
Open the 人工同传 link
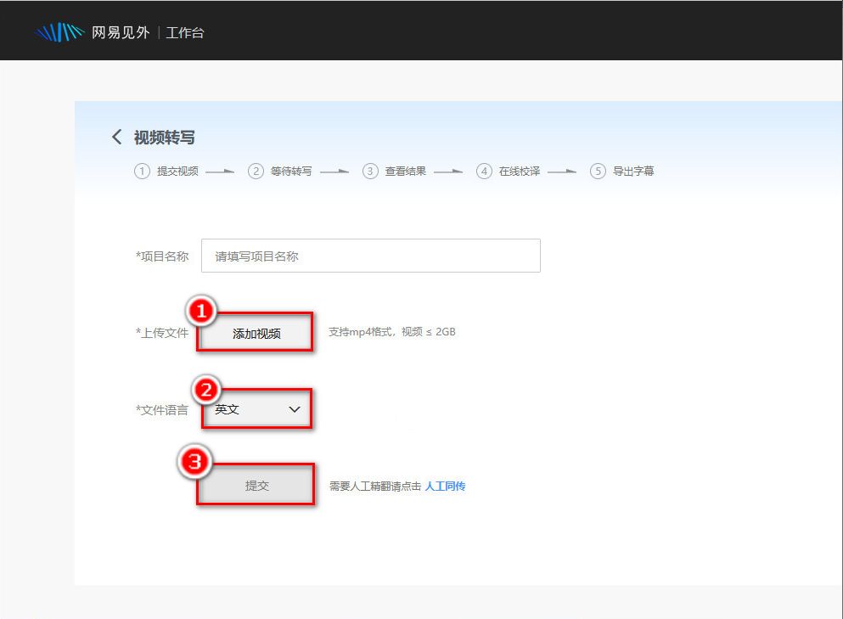tap(445, 487)
